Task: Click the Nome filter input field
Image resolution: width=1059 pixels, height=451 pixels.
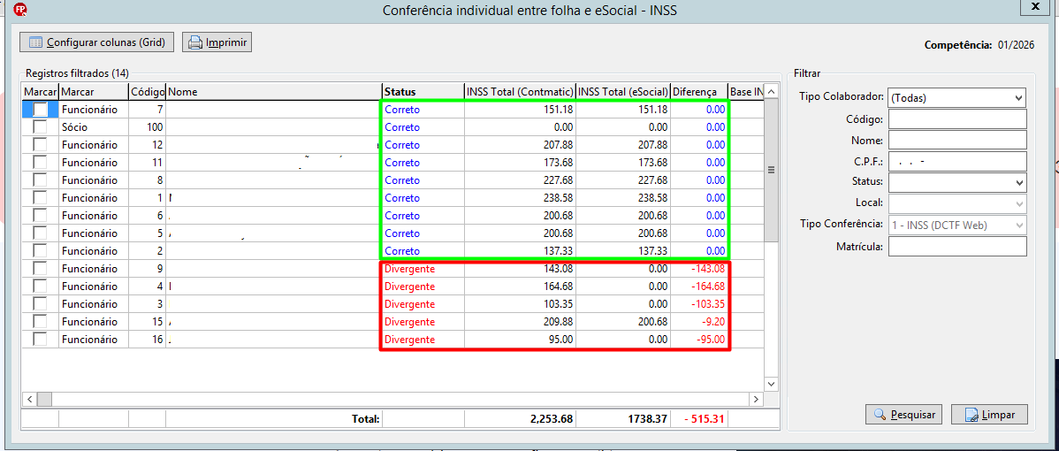Action: coord(957,141)
